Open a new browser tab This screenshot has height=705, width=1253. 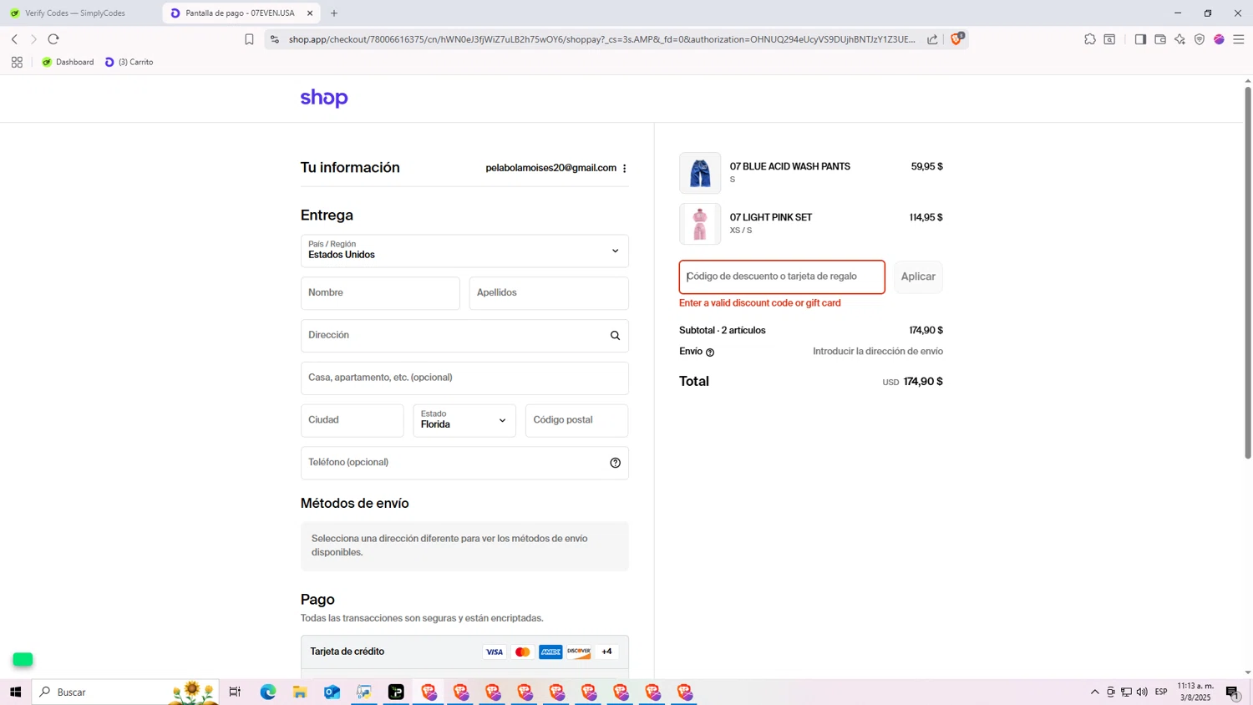[334, 13]
